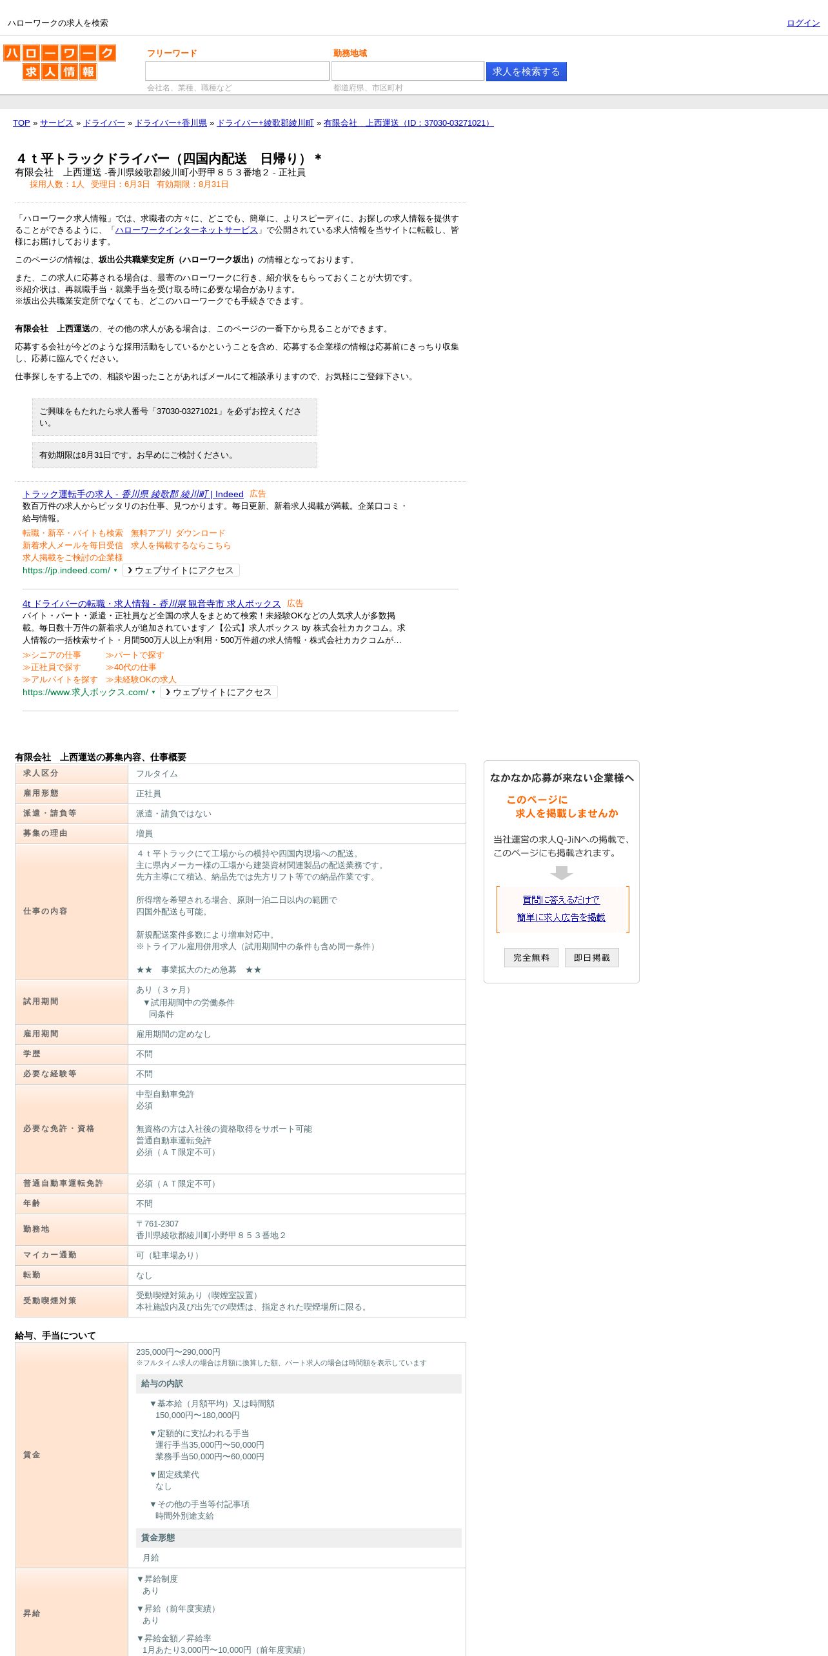Screen dimensions: 828x1656
Task: Click the job title 4t平トラックドライバー heading
Action: 169,159
